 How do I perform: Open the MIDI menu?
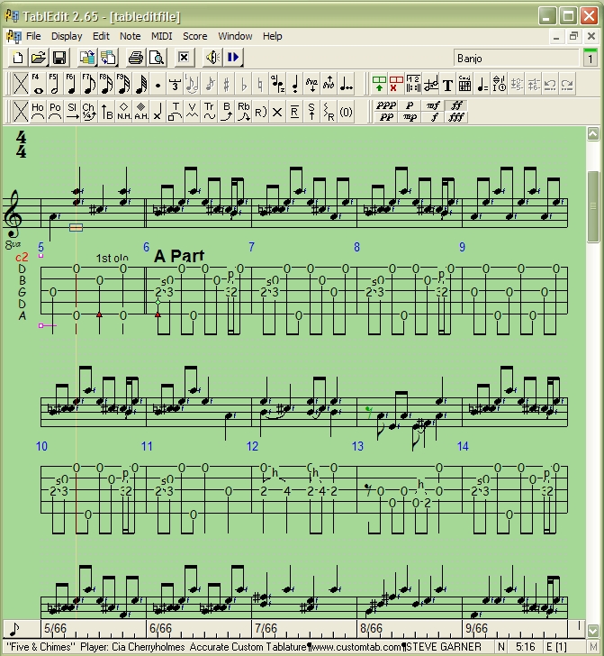162,36
